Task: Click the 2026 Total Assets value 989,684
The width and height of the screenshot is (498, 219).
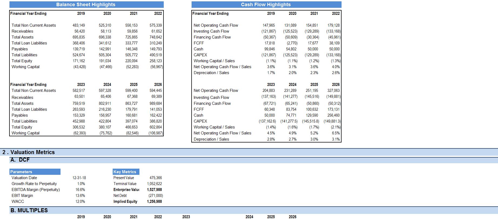Action: (x=156, y=103)
